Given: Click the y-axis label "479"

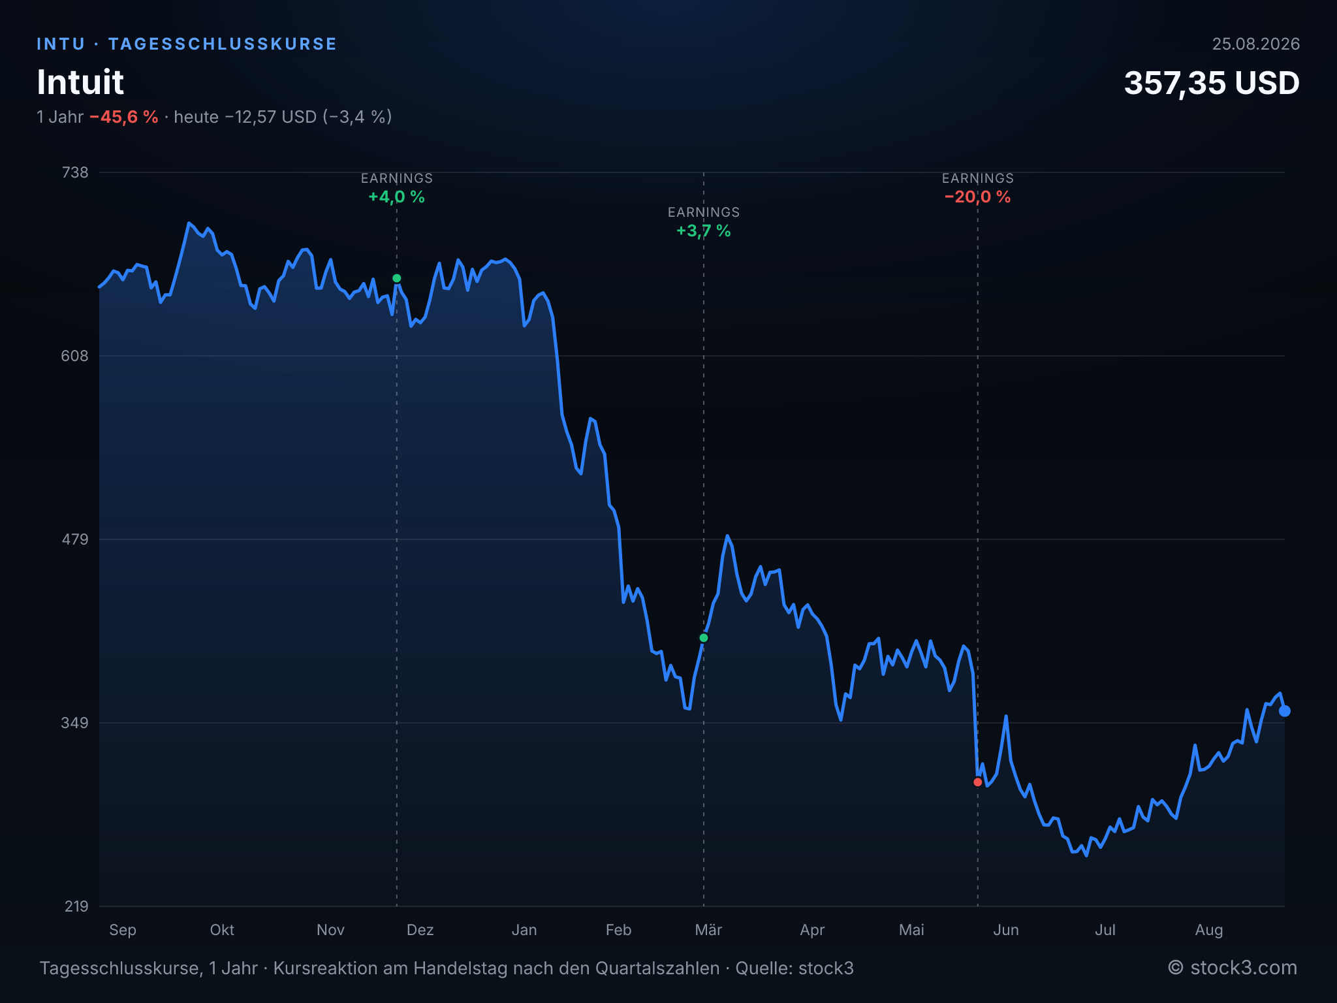Looking at the screenshot, I should [x=74, y=539].
